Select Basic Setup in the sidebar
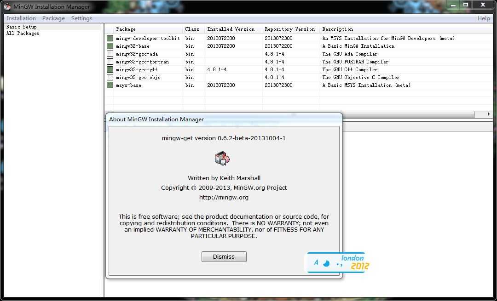This screenshot has width=497, height=301. [22, 27]
